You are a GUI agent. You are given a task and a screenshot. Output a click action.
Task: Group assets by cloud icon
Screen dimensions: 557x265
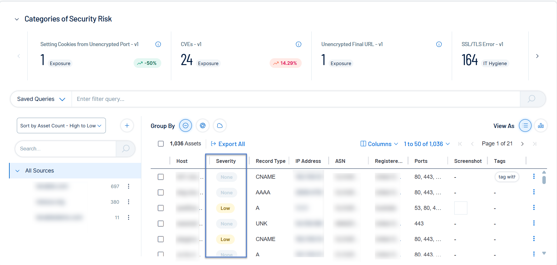220,125
